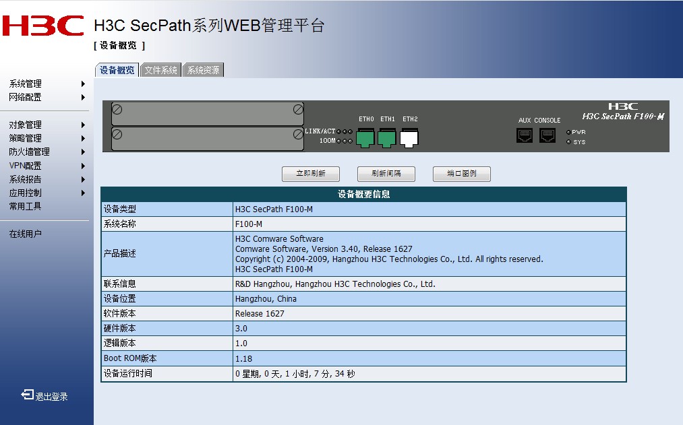Click the 设备类型 value H3C SecPath F100-M
This screenshot has width=683, height=425.
coord(274,209)
